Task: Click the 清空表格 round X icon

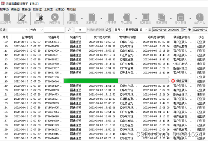Action: (55, 17)
